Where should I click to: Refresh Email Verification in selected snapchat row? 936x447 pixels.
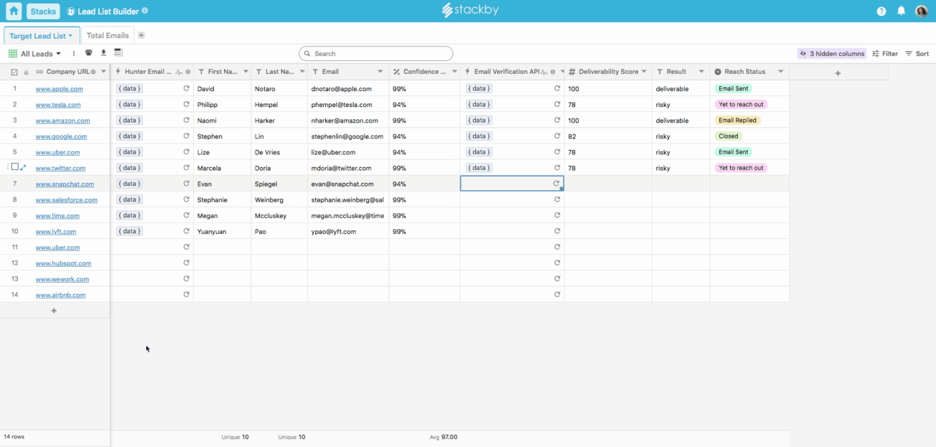tap(556, 184)
